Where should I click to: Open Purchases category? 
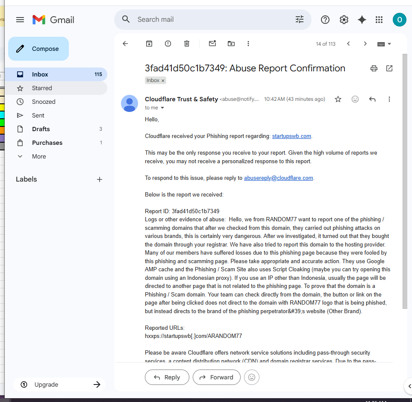(56, 143)
